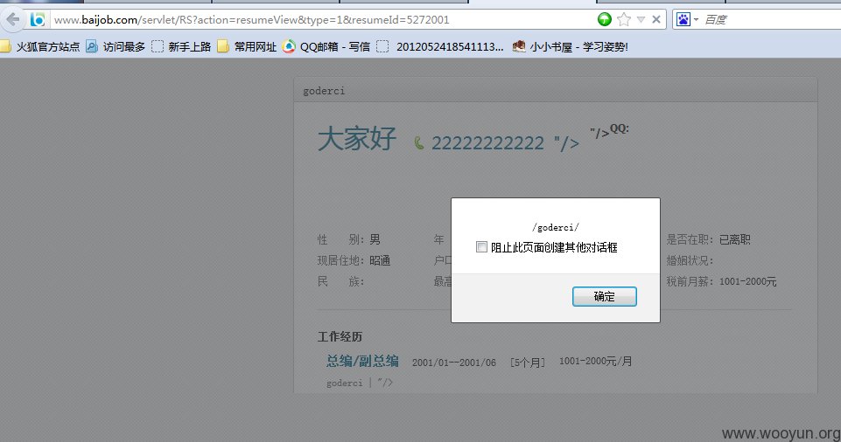Open QQ邮箱 - 写信 bookmark
Image resolution: width=841 pixels, height=442 pixels.
pos(326,47)
